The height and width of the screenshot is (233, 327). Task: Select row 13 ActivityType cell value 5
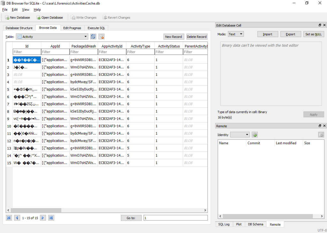pos(140,148)
